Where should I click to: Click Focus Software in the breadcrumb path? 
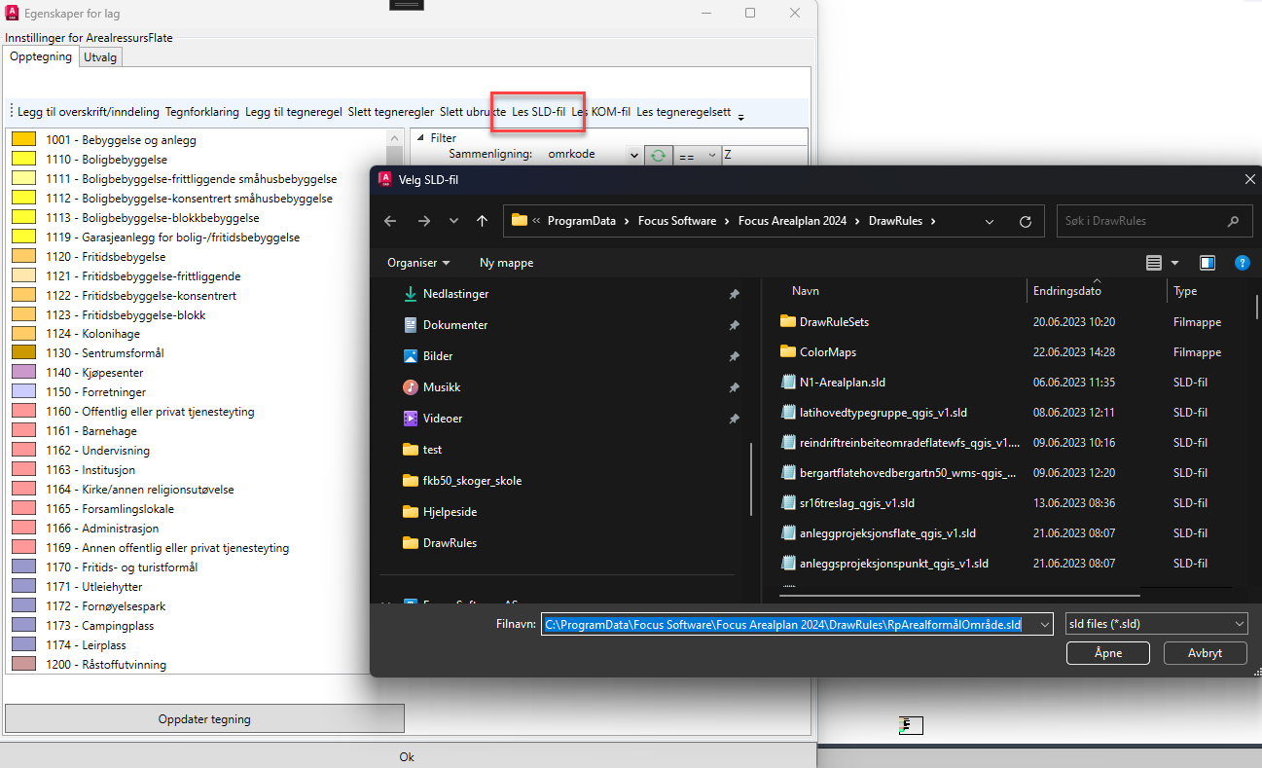pyautogui.click(x=677, y=221)
